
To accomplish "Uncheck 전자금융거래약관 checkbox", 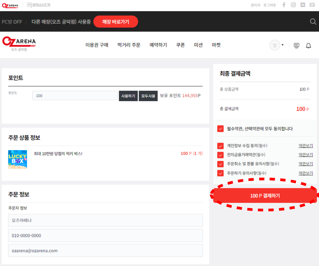I will [x=221, y=155].
